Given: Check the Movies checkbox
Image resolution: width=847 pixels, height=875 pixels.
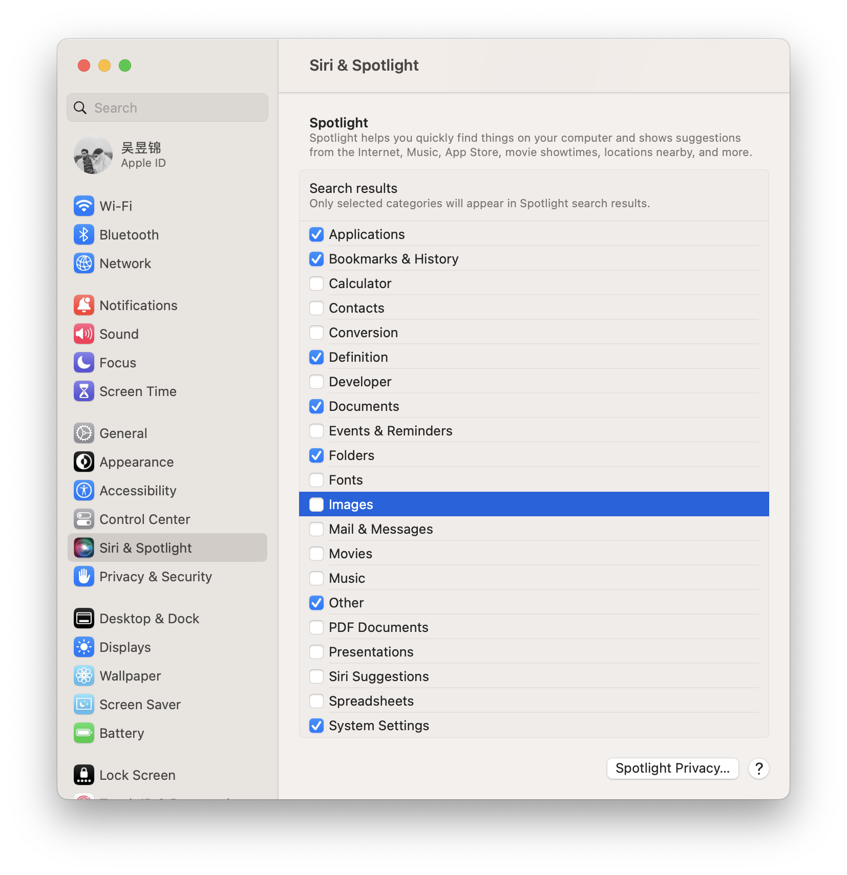Looking at the screenshot, I should tap(316, 554).
